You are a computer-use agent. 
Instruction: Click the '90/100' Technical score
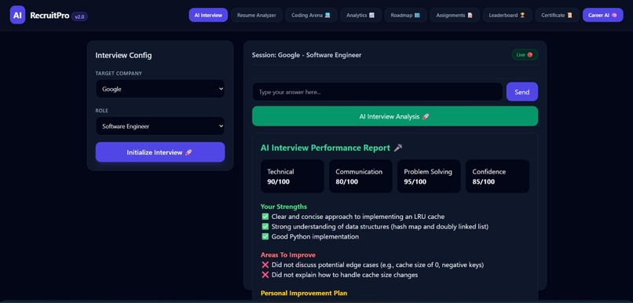point(279,181)
